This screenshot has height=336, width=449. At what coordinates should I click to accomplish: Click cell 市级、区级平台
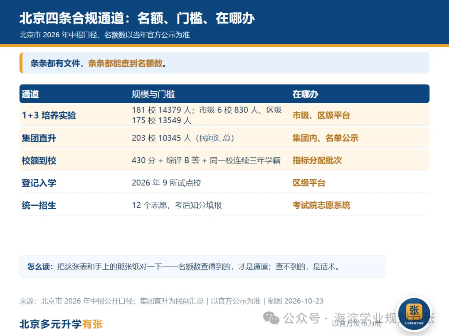click(x=321, y=115)
